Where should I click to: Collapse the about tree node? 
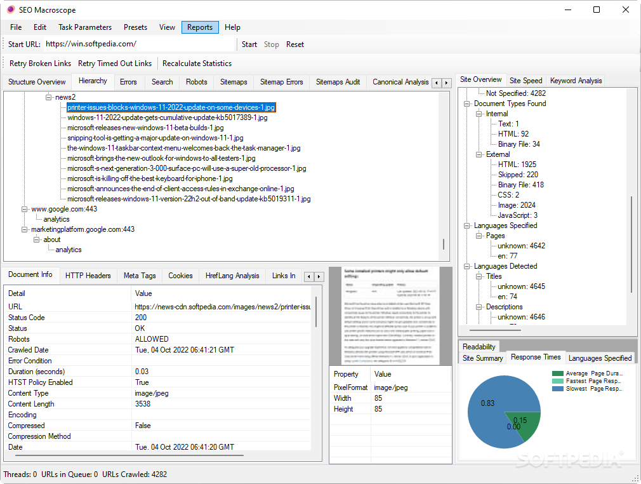[36, 239]
